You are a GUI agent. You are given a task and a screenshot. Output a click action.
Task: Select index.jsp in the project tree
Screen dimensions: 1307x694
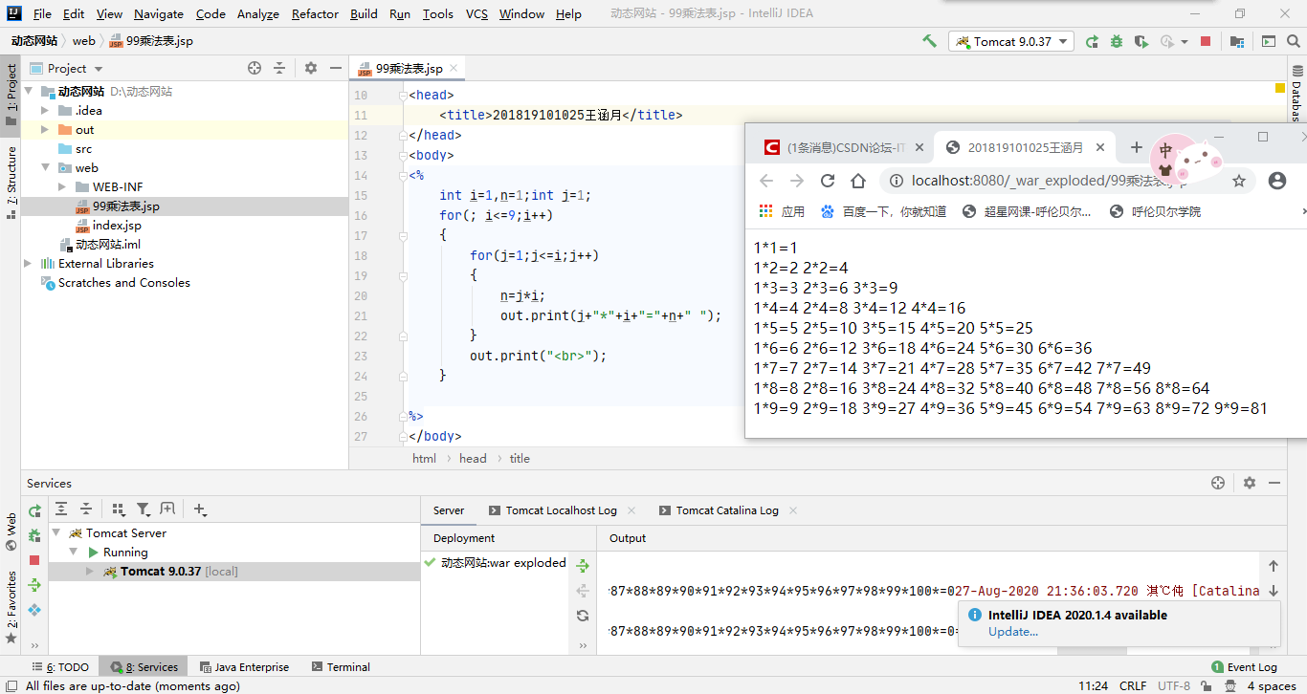(117, 226)
